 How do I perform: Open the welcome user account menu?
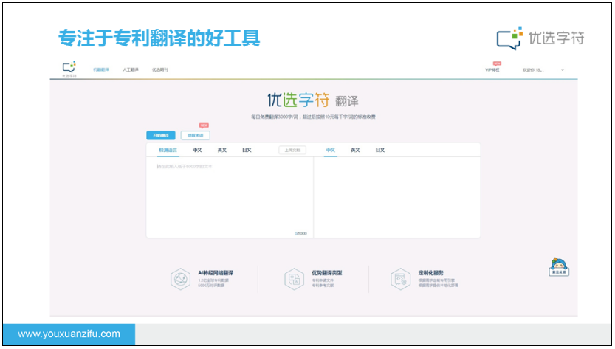(532, 70)
